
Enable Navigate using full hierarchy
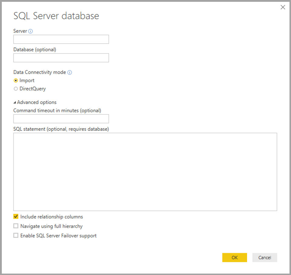click(16, 226)
